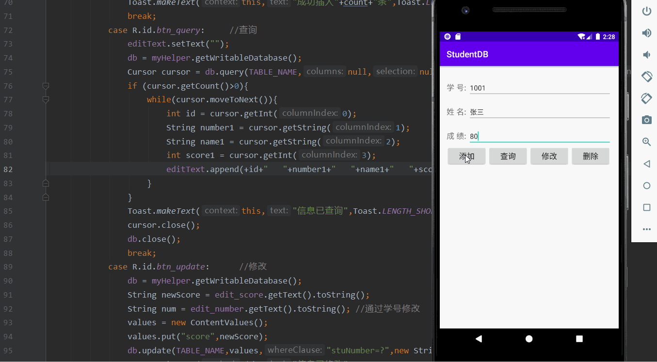
Task: Click the Volume Up icon
Action: tap(646, 33)
